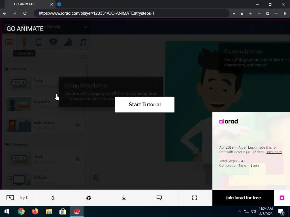This screenshot has height=217, width=290.
Task: Open the Windows Start menu
Action: point(7,211)
